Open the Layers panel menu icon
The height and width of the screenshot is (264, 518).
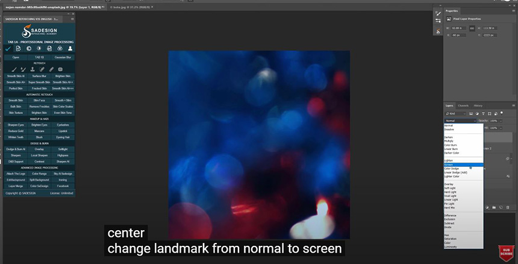514,105
